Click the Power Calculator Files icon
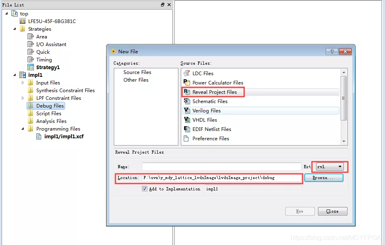The image size is (385, 245). (187, 82)
